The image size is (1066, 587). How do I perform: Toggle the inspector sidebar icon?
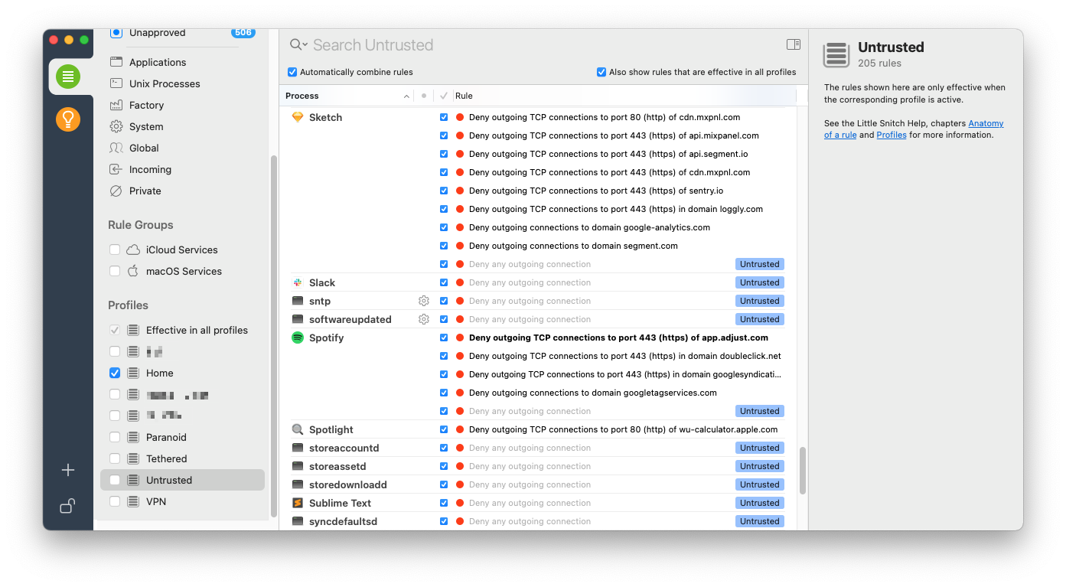(x=794, y=44)
